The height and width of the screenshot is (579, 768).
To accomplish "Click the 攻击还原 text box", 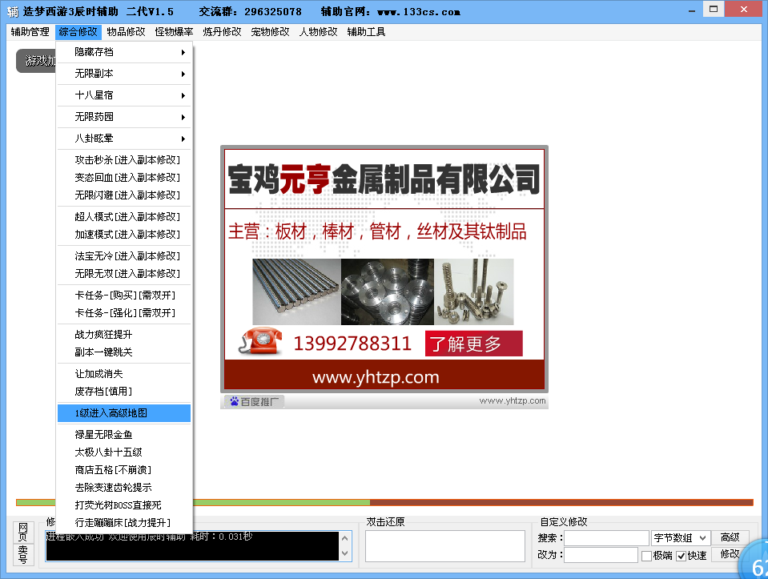I will point(444,545).
